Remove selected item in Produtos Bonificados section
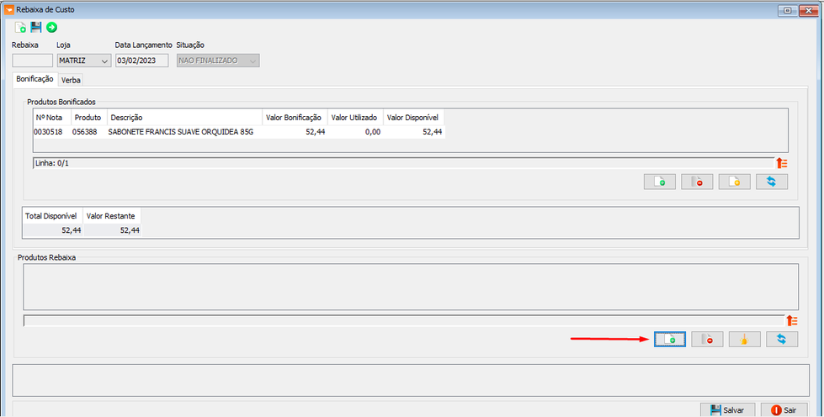 [x=697, y=182]
